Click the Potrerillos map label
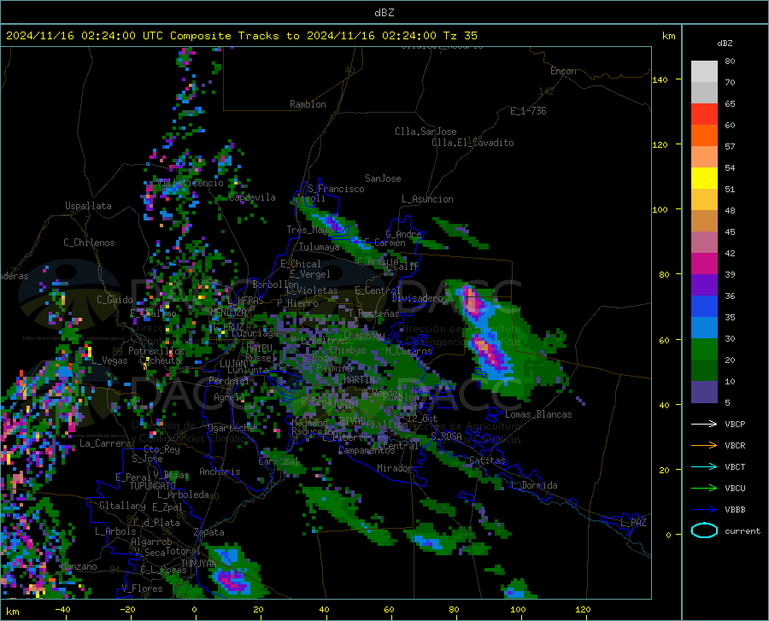769x621 pixels. tap(156, 351)
